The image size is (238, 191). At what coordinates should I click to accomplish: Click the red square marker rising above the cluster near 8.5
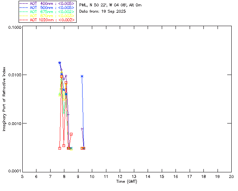point(71,134)
